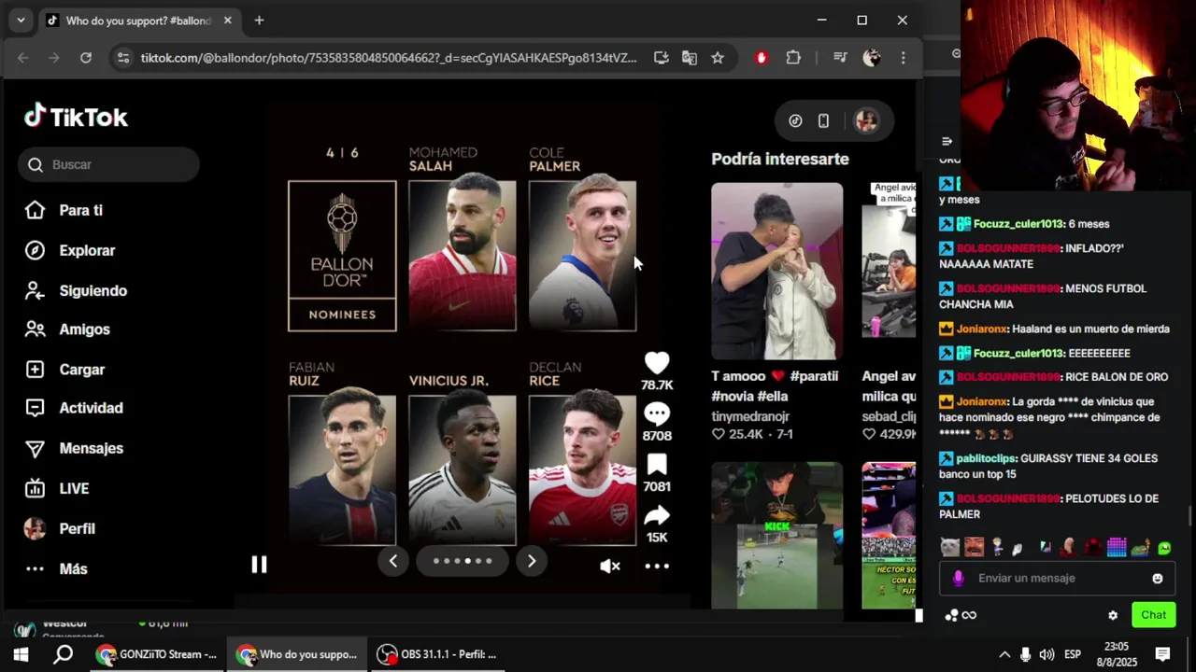Click Enviar un mensaje chat field
1196x672 pixels.
tap(1056, 578)
